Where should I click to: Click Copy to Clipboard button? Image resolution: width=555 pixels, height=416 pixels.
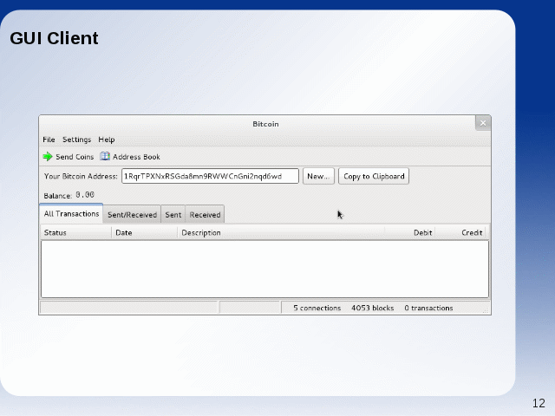tap(374, 176)
